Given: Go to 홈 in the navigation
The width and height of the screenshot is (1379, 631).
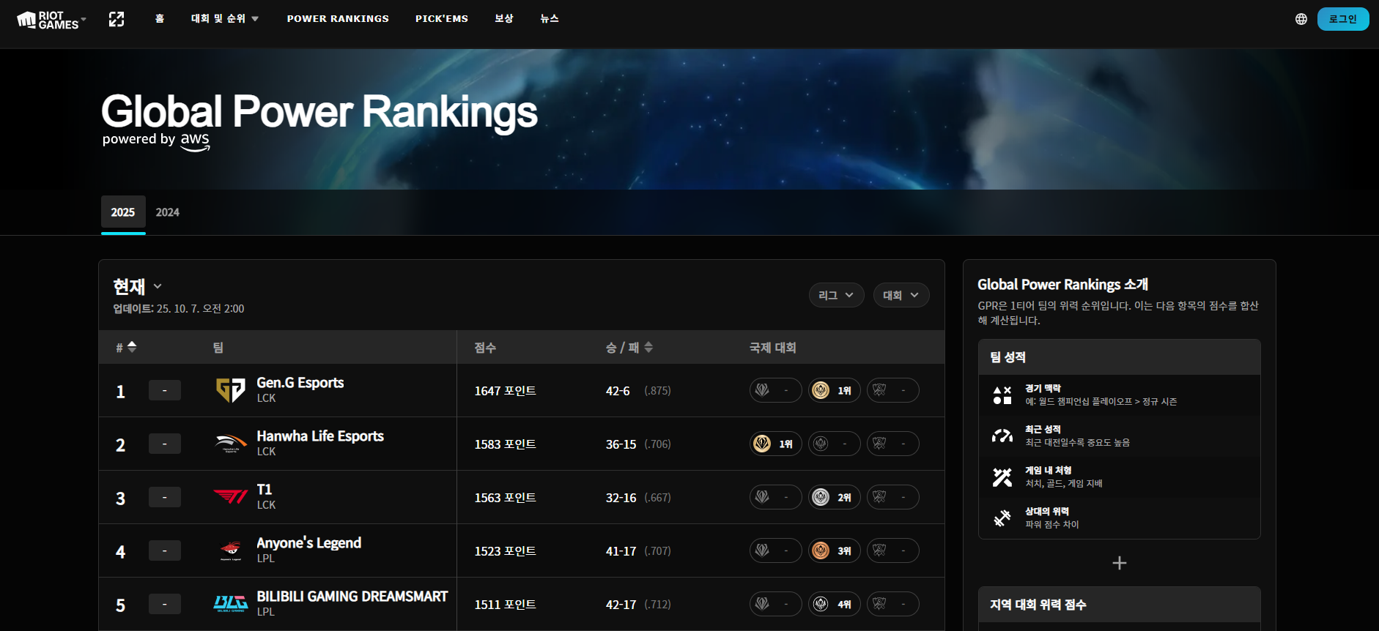Looking at the screenshot, I should [160, 19].
